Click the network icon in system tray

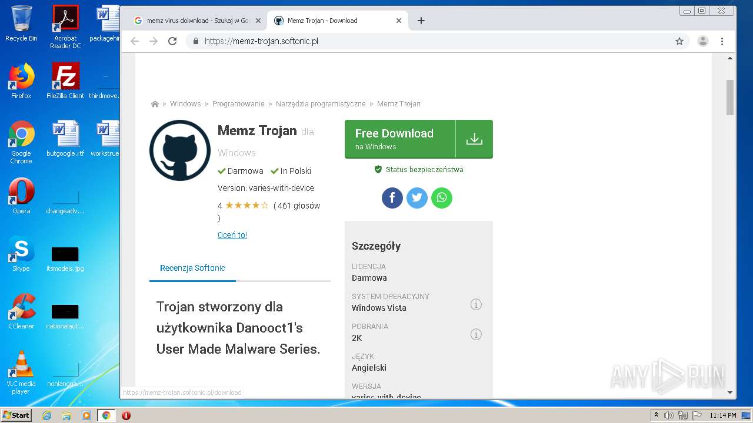tap(683, 415)
